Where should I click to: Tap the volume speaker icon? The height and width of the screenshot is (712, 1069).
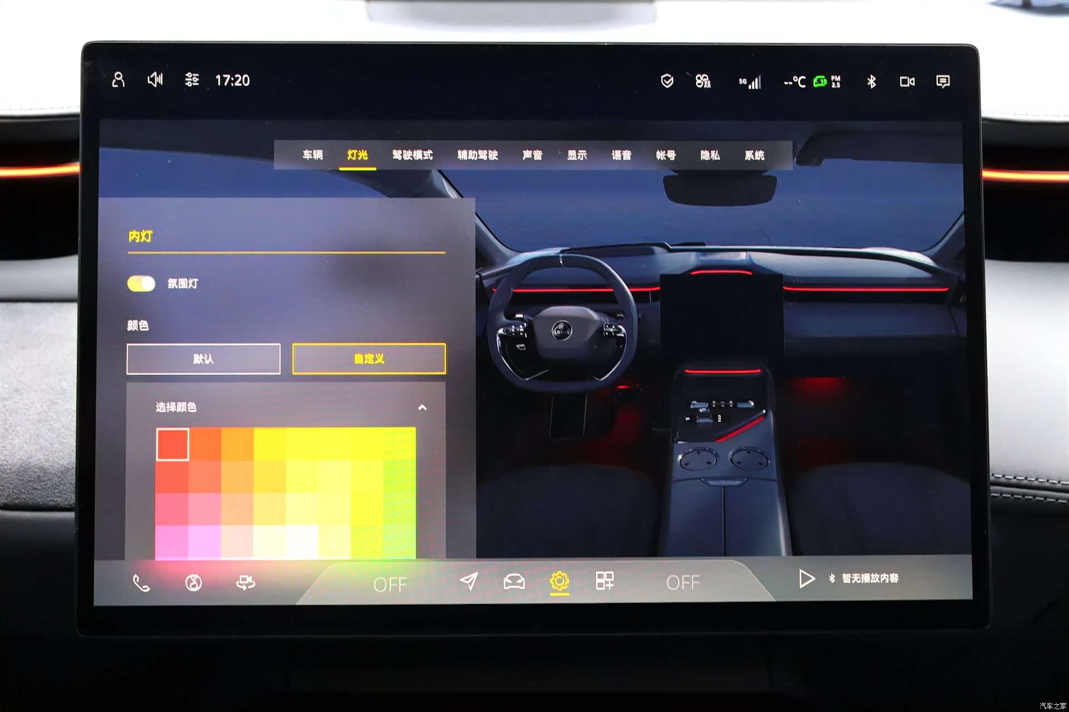155,80
